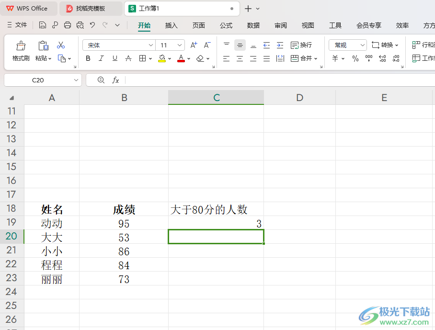Click the Print icon in quick access bar
The image size is (435, 330).
(x=68, y=25)
